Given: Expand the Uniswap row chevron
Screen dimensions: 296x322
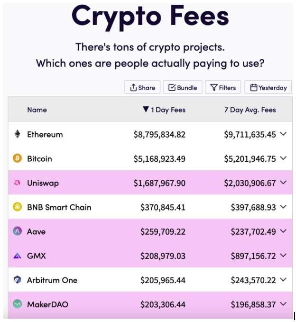Looking at the screenshot, I should 283,183.
